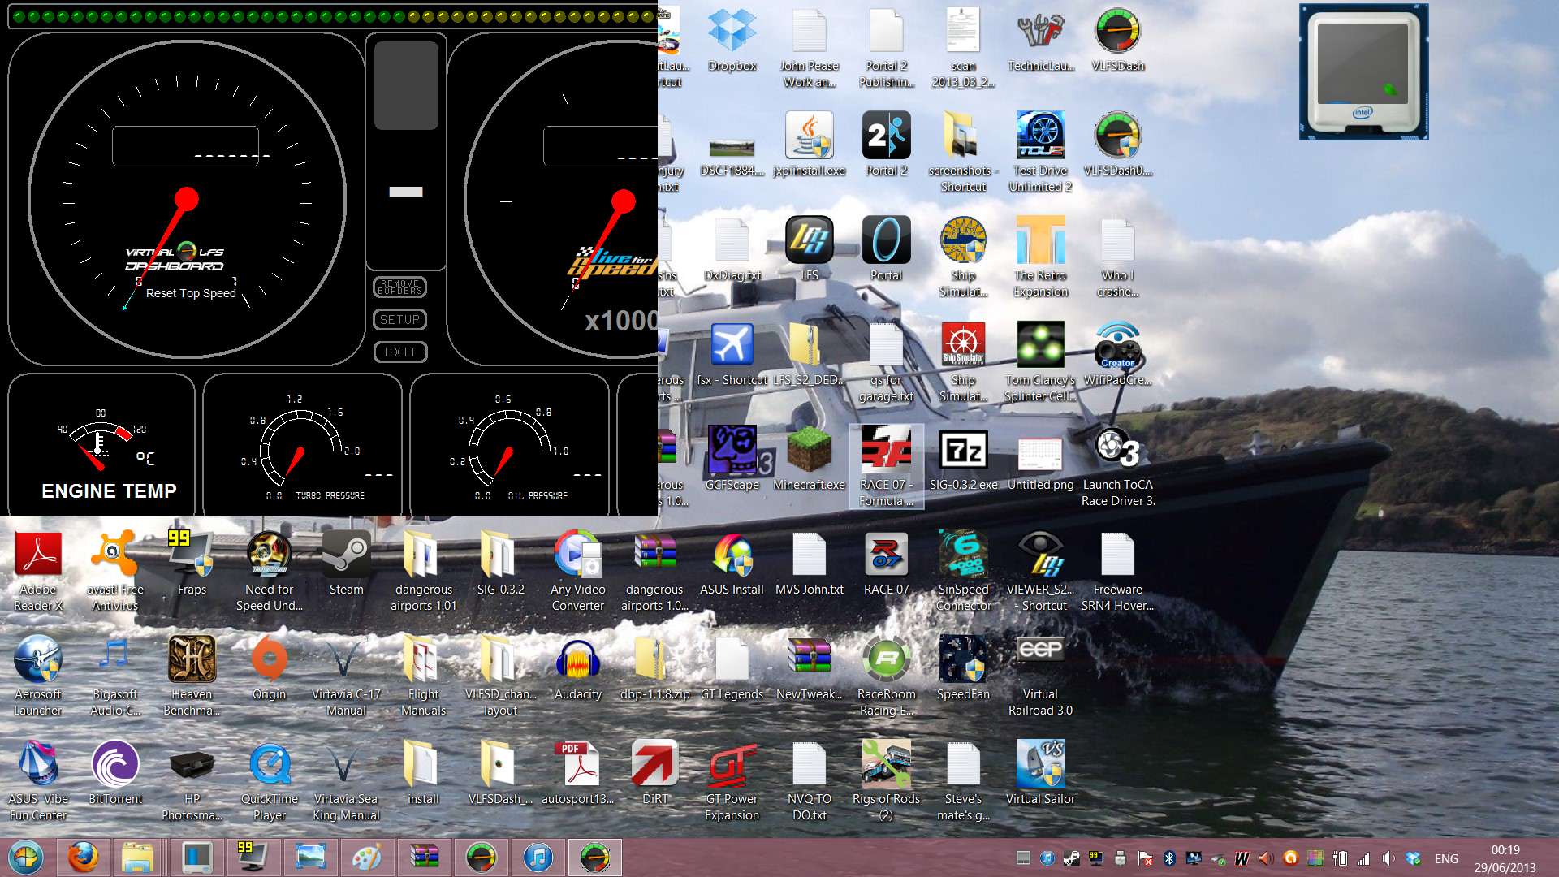The width and height of the screenshot is (1559, 877).
Task: Click the ENG language indicator
Action: (1446, 858)
